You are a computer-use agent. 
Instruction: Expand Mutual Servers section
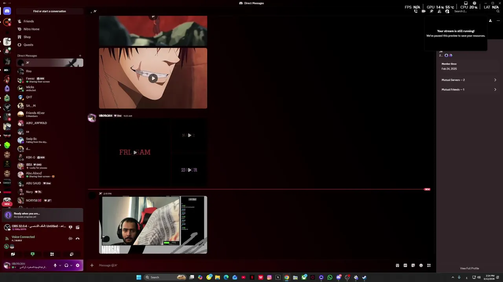(469, 80)
